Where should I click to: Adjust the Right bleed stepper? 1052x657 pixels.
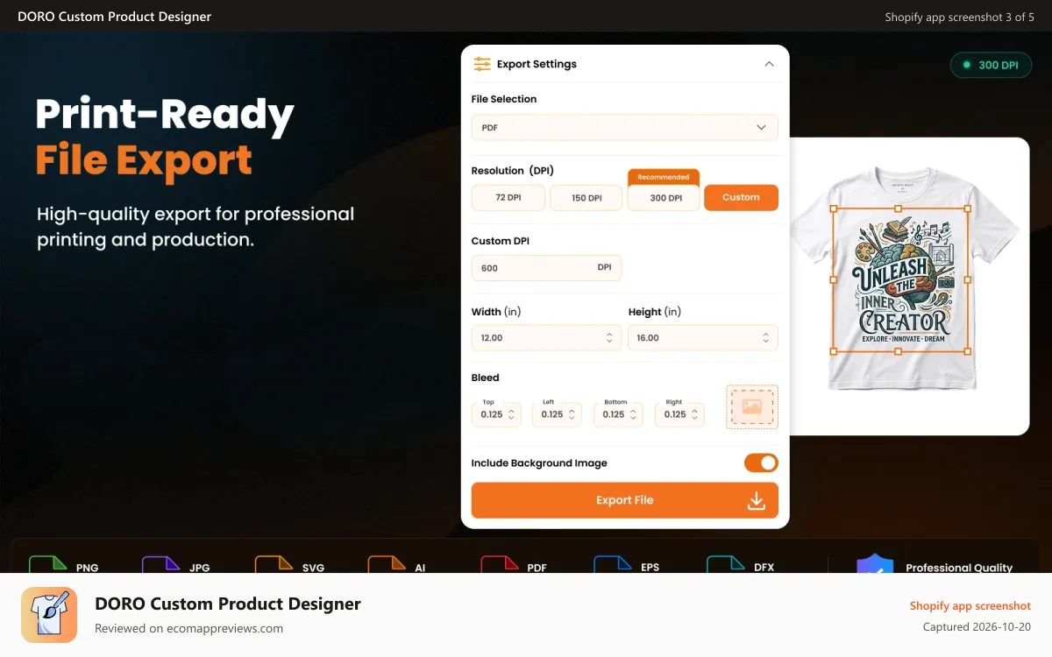tap(695, 414)
